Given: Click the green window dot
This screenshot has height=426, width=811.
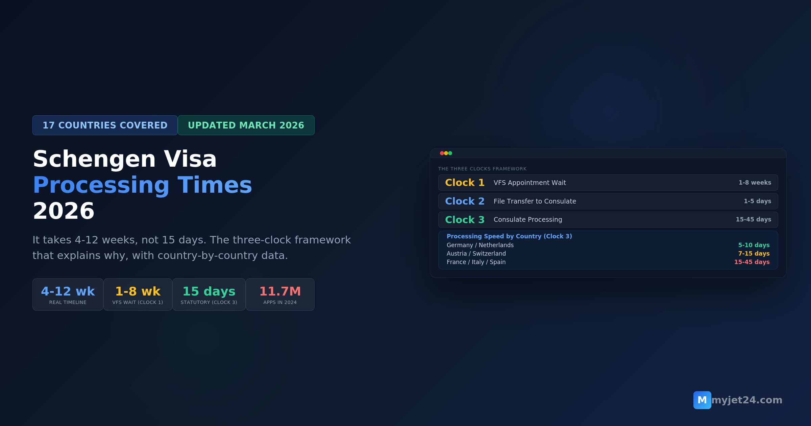Looking at the screenshot, I should [x=450, y=153].
